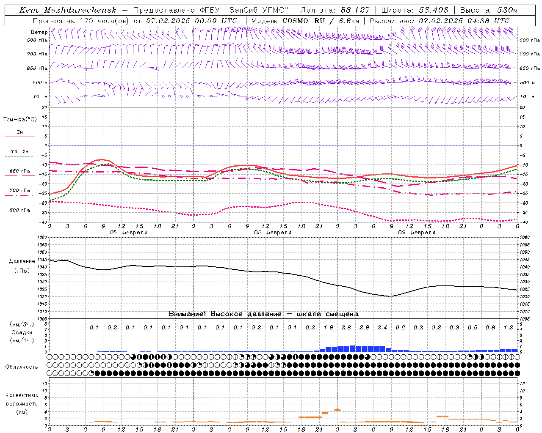Click the "Прогноз на 120 часа(ов)" text

[81, 21]
